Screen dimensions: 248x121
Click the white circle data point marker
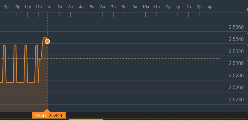tap(47, 41)
